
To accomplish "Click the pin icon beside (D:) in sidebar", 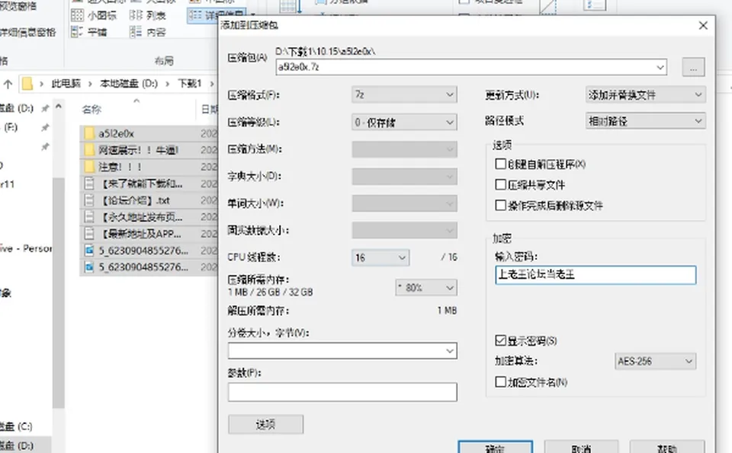I will tap(45, 109).
